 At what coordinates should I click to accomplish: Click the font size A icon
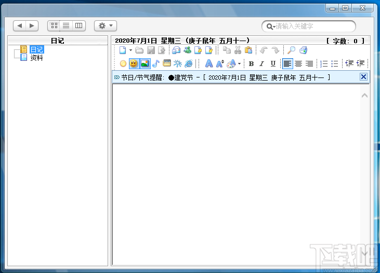(x=220, y=64)
